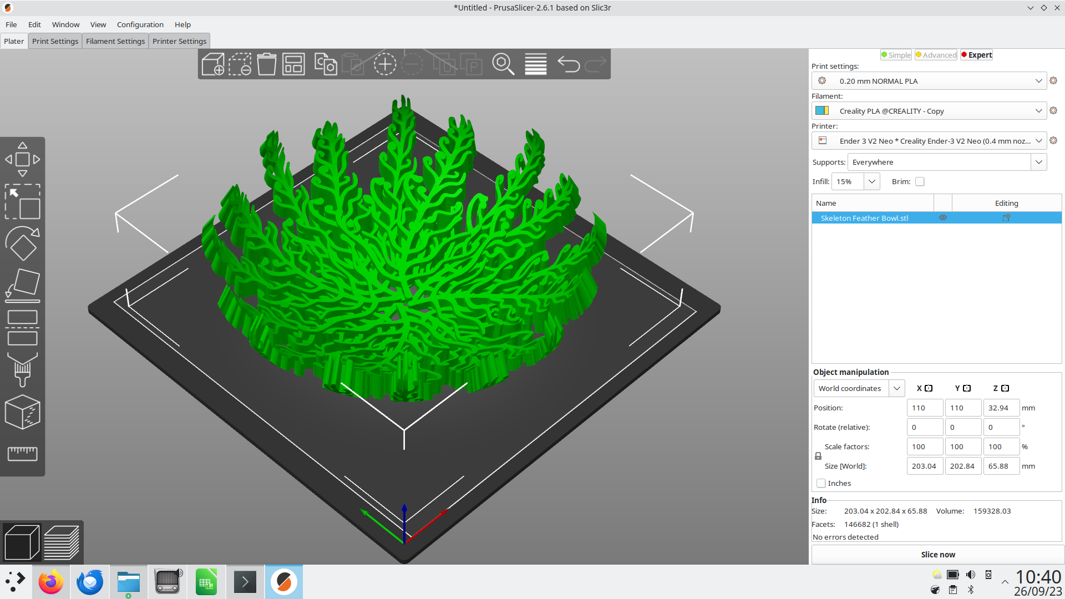Click the Arrange icon in top toolbar
This screenshot has width=1065, height=599.
[x=293, y=64]
